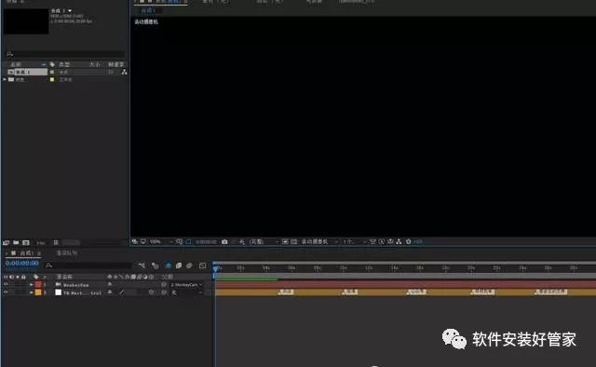The width and height of the screenshot is (596, 367).
Task: Expand properties of layer 2 in timeline
Action: [31, 292]
